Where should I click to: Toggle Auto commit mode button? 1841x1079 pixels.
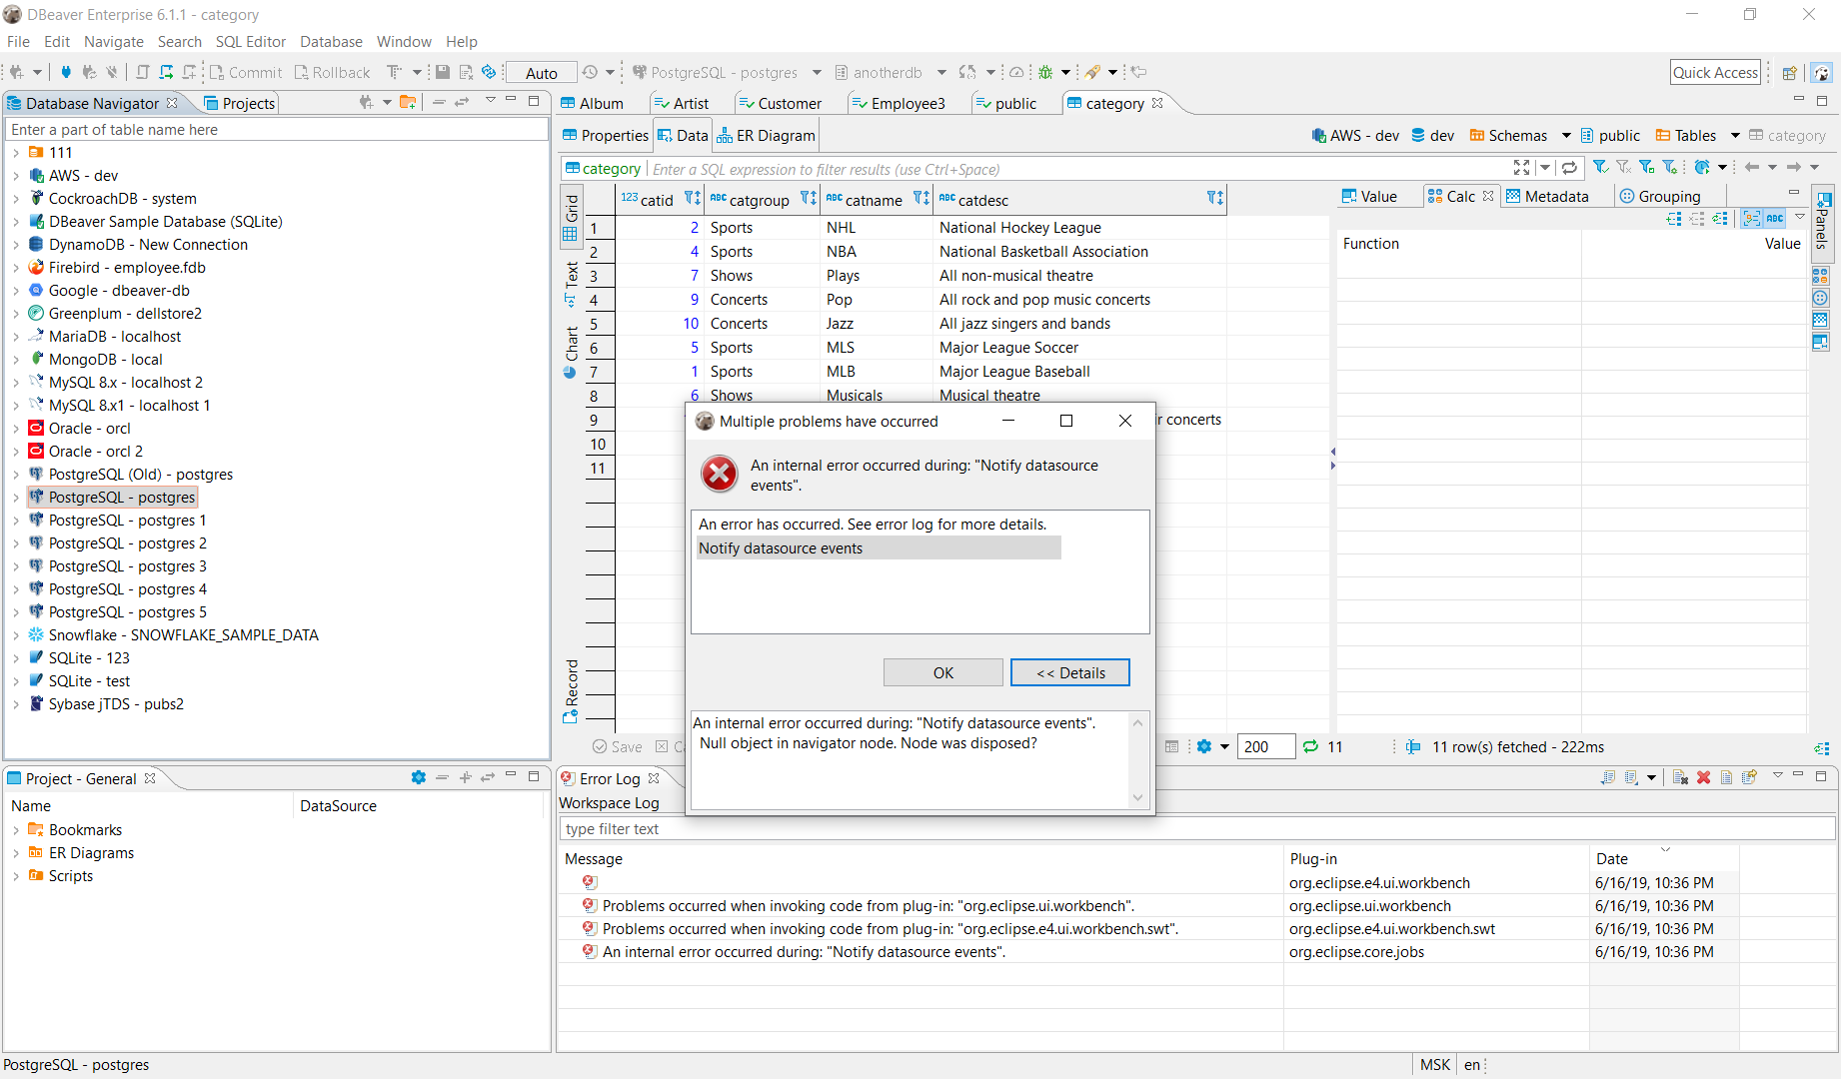pos(541,72)
